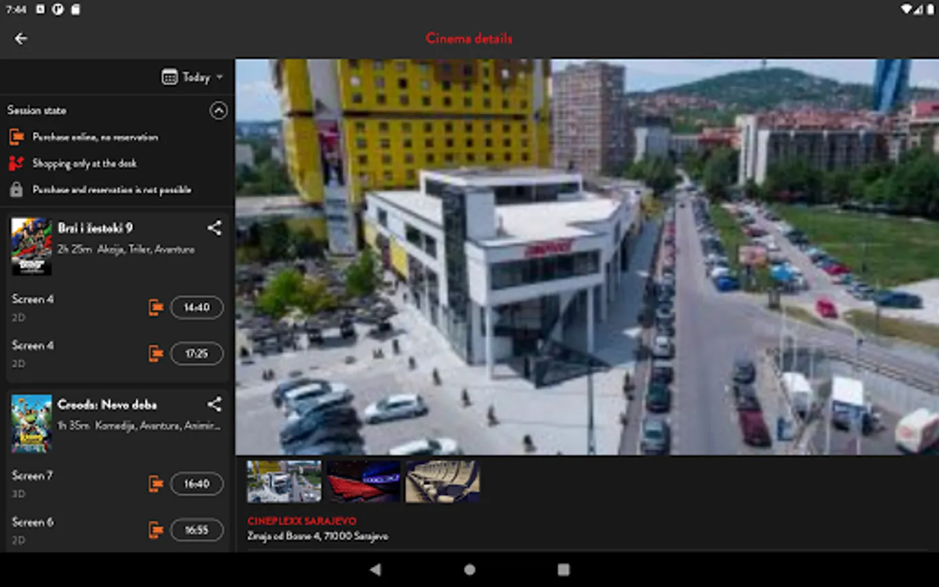Viewport: 939px width, 587px height.
Task: Go back using the arrow icon
Action: coord(21,38)
